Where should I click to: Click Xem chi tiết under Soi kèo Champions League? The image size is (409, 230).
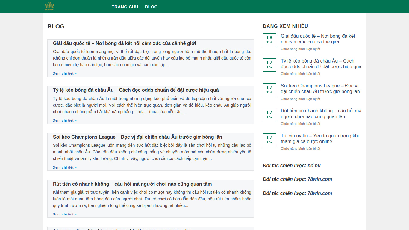[x=65, y=167]
